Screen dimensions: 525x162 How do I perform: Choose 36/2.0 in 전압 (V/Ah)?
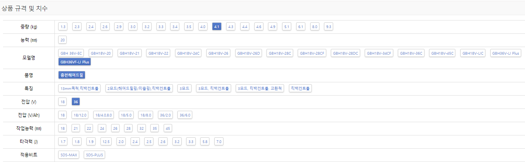tap(166, 115)
